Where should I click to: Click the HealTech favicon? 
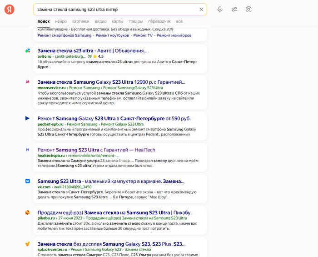[28, 150]
